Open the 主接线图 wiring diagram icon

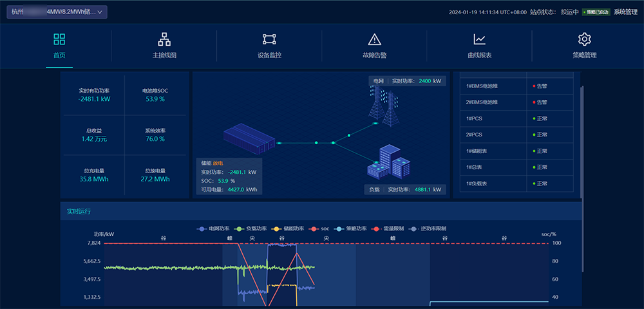[164, 39]
